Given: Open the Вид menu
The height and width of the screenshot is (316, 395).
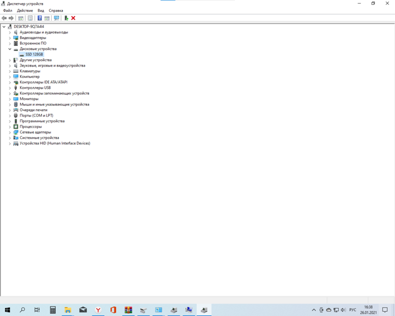Looking at the screenshot, I should coord(41,10).
